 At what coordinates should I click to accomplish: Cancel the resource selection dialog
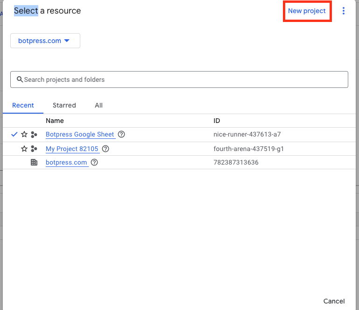[x=334, y=301]
